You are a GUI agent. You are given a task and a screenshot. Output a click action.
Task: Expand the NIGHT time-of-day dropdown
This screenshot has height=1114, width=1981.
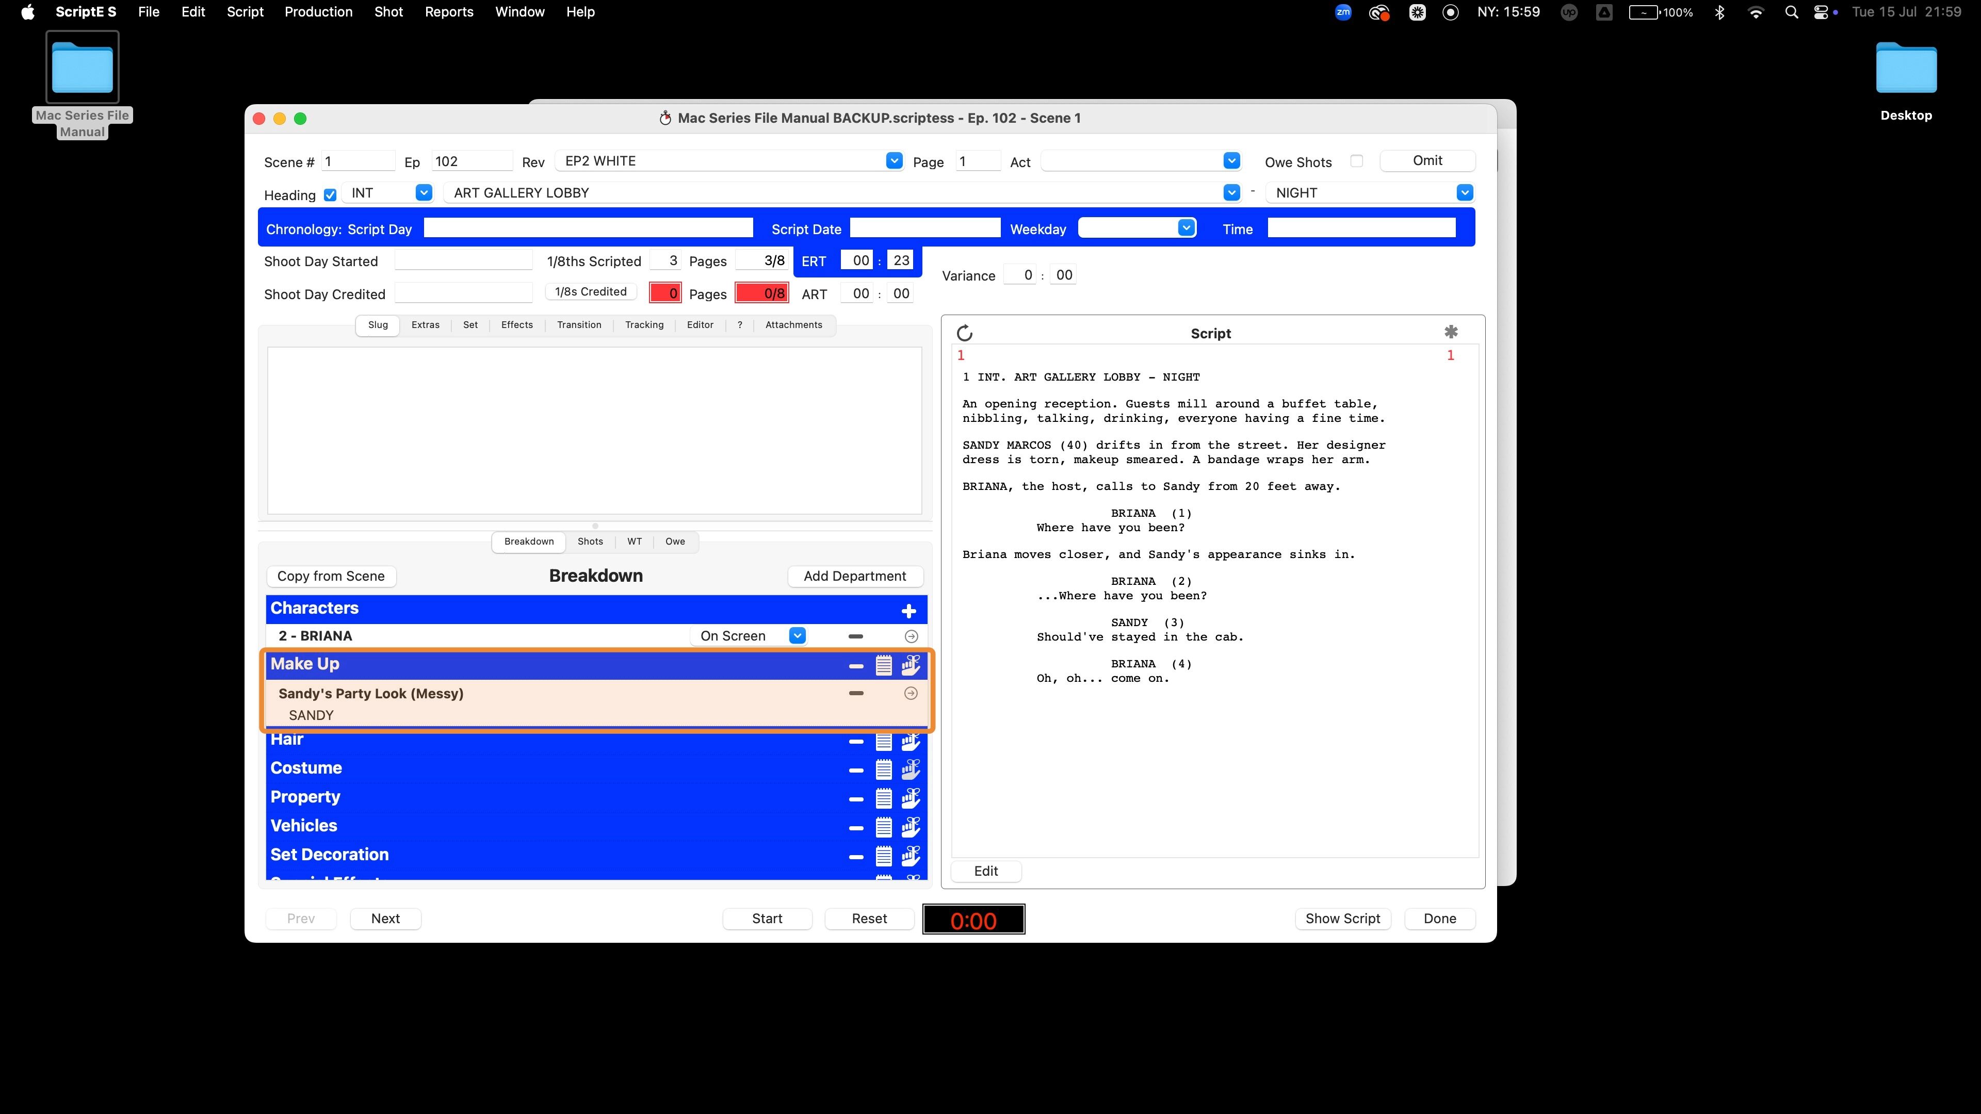pos(1464,193)
